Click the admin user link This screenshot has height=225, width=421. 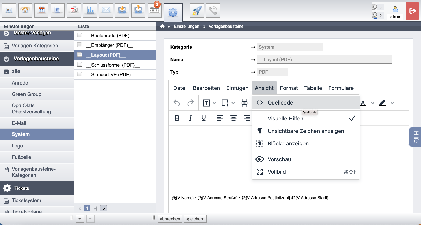click(x=395, y=17)
